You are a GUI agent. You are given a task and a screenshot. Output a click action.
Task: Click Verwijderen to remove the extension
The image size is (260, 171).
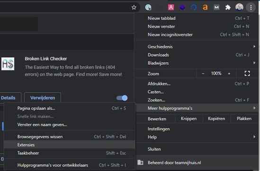pos(43,98)
